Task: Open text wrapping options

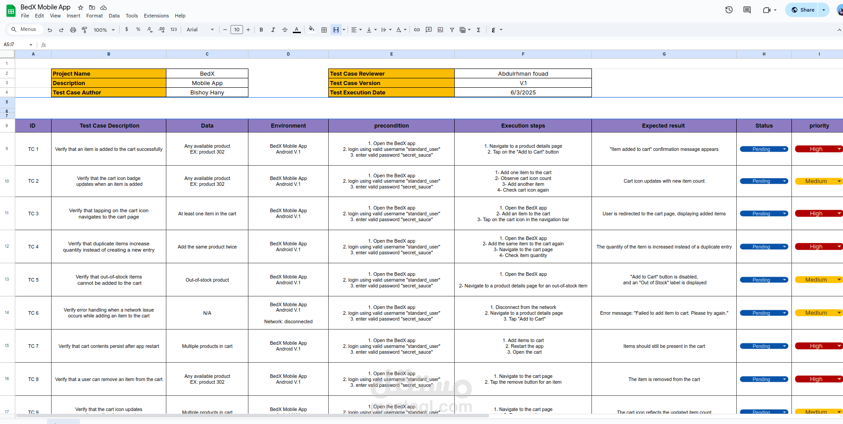Action: click(x=386, y=30)
